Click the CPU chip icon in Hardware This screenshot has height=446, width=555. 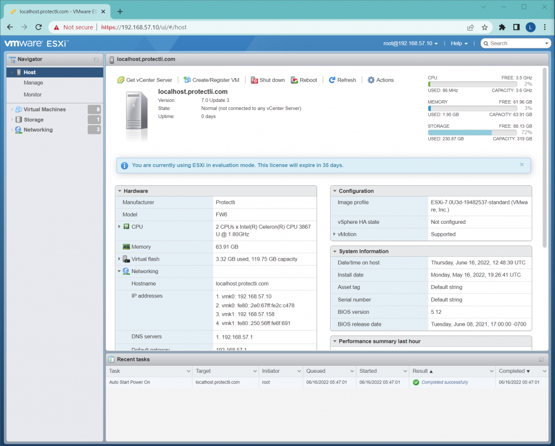coord(126,227)
